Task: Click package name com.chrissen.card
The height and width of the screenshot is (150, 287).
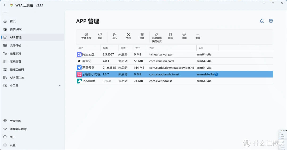Action: point(162,61)
